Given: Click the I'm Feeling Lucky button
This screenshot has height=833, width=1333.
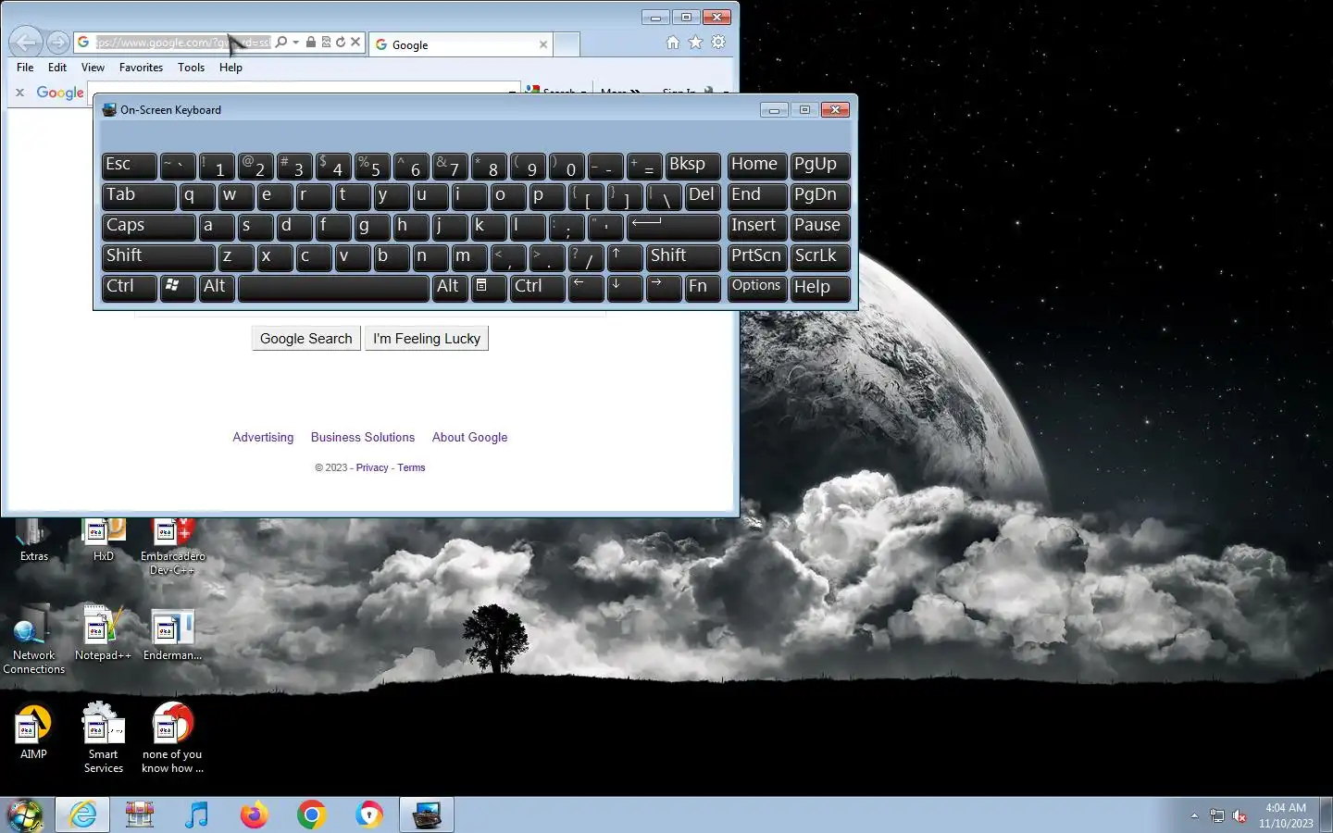Looking at the screenshot, I should (427, 339).
